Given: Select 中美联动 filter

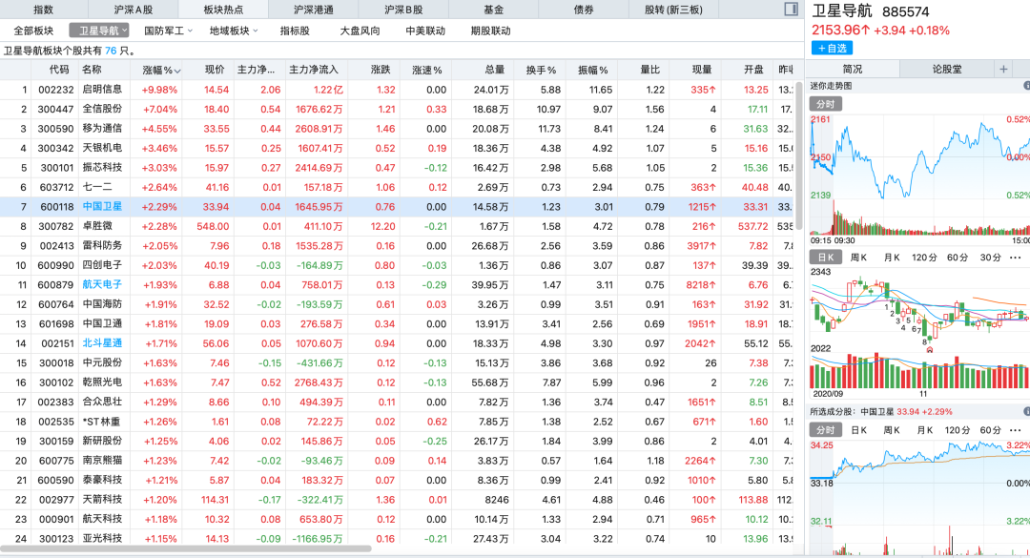Looking at the screenshot, I should 425,31.
